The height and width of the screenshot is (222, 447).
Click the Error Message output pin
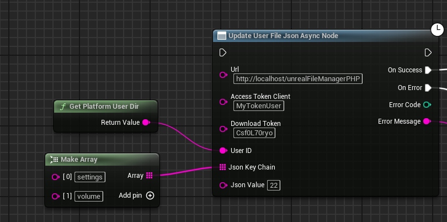coord(427,121)
